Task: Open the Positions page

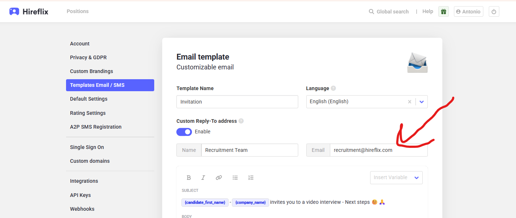Action: (78, 11)
